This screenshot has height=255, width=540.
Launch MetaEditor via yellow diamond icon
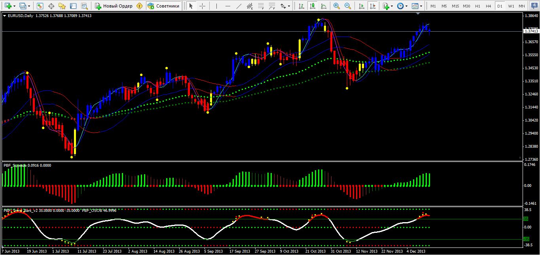(139, 6)
